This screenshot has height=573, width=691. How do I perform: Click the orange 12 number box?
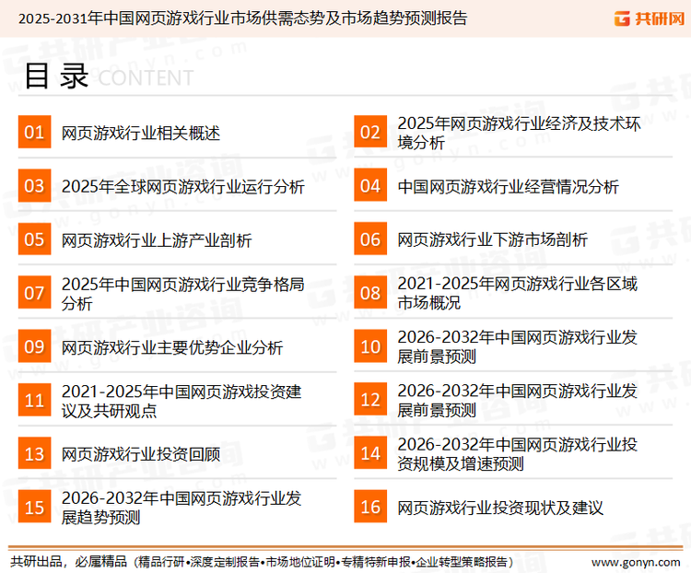pyautogui.click(x=370, y=399)
